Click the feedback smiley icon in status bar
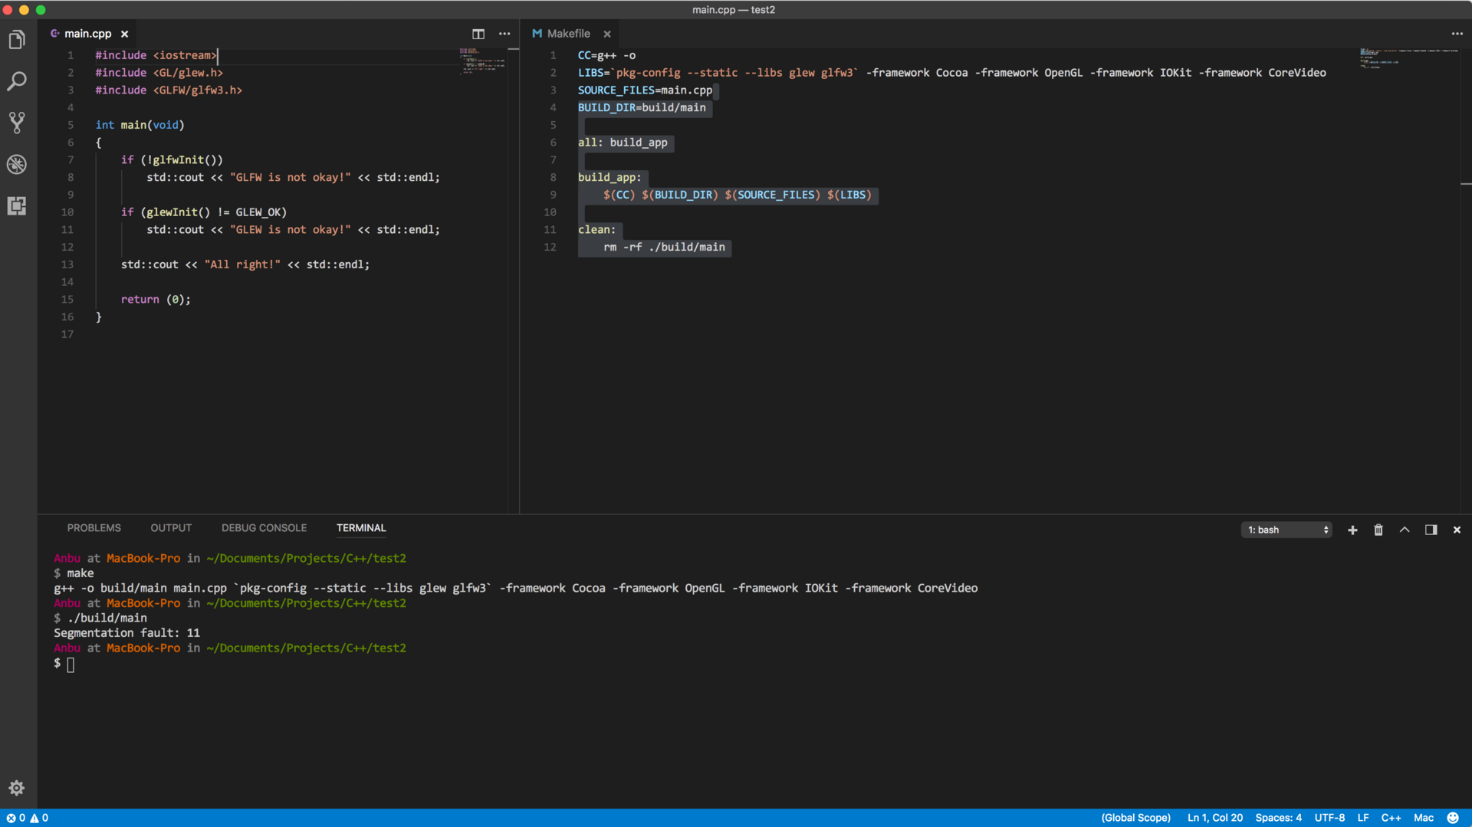Image resolution: width=1472 pixels, height=827 pixels. point(1453,818)
